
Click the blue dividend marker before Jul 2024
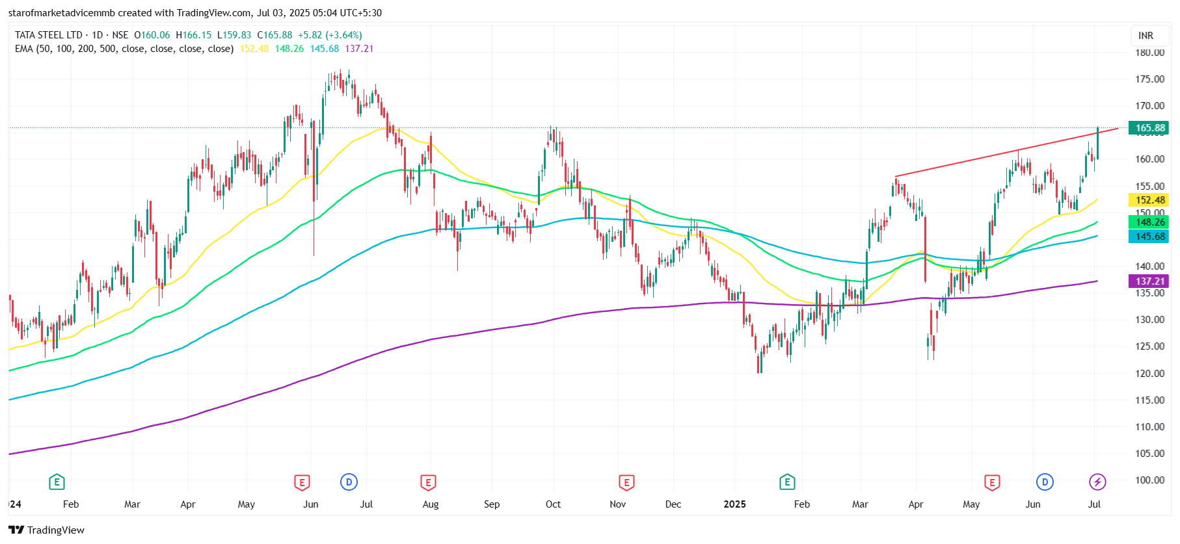point(349,482)
